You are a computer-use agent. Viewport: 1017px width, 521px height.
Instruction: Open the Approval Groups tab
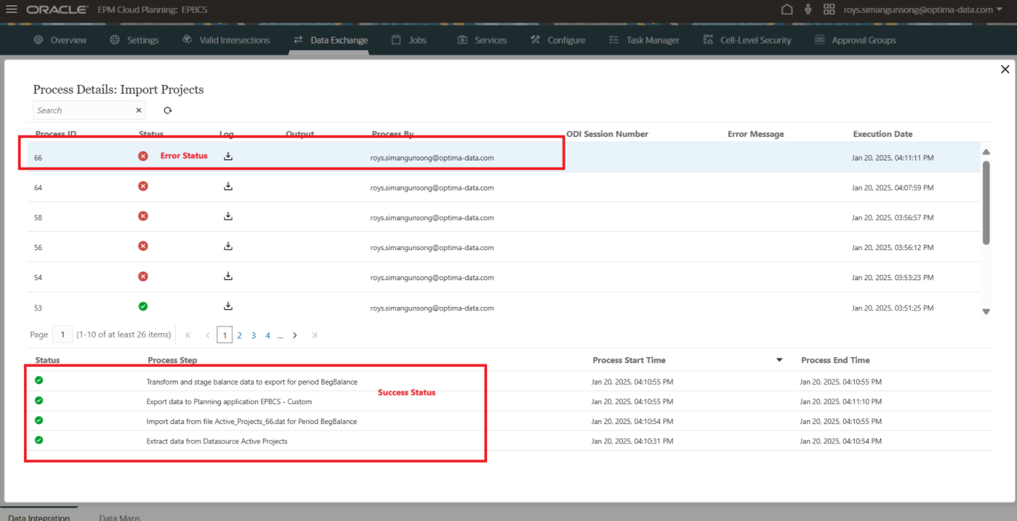tap(855, 40)
